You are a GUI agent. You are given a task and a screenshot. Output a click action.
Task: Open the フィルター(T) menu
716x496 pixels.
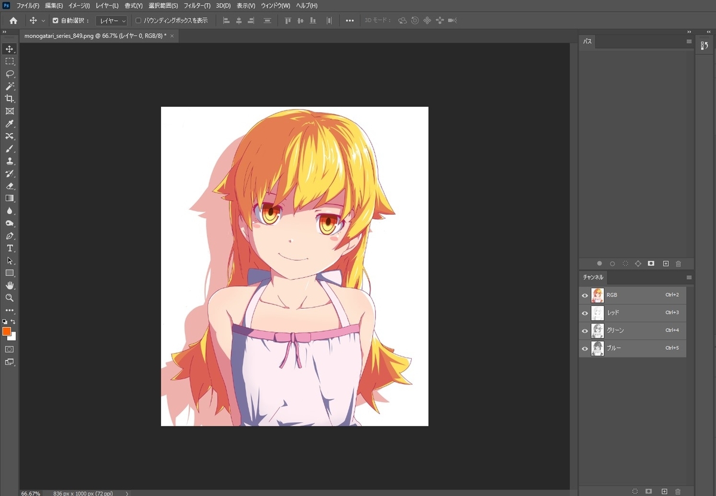click(197, 5)
